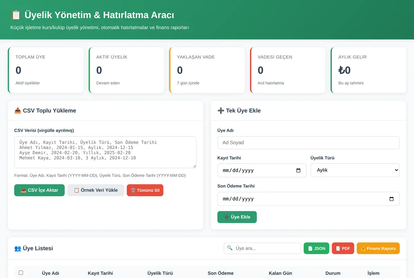Click the Kayıt Tarihi date field

pyautogui.click(x=262, y=170)
